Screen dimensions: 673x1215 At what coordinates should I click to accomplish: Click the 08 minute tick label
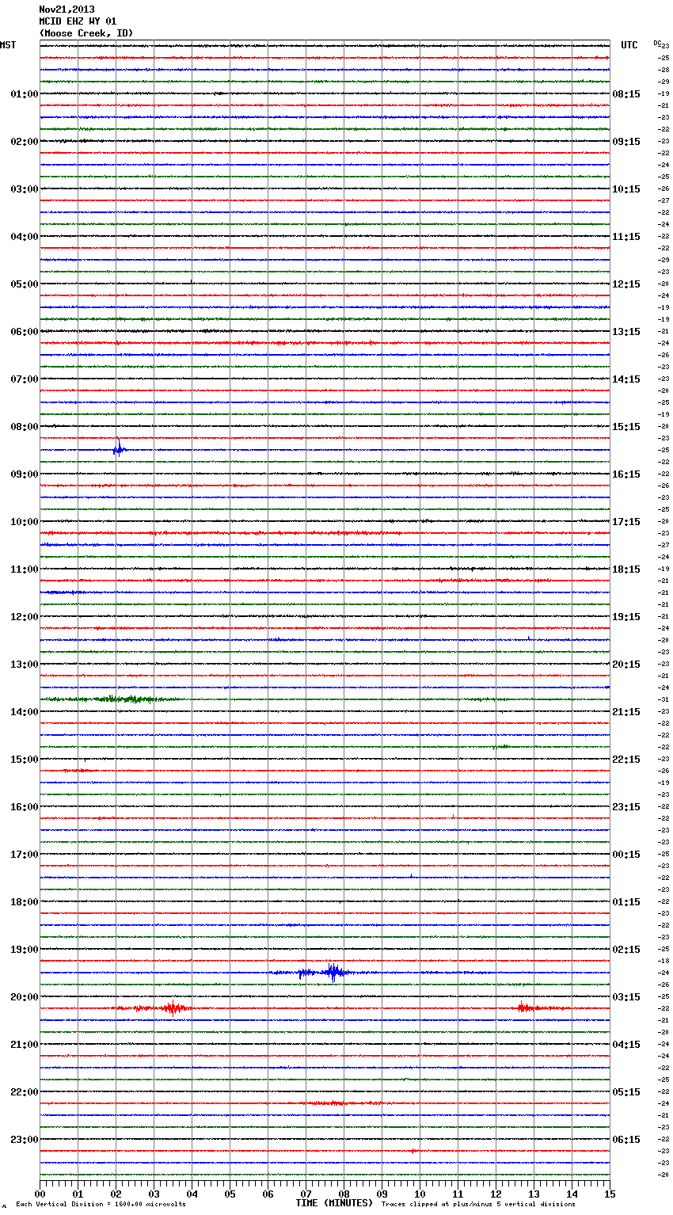coord(344,1194)
